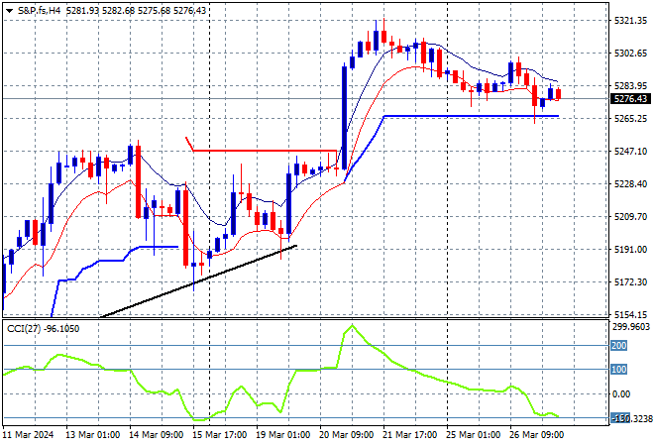Click the green CCI oscillator peak

[x=351, y=326]
